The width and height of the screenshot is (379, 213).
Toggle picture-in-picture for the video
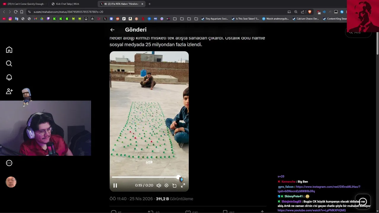(x=174, y=185)
